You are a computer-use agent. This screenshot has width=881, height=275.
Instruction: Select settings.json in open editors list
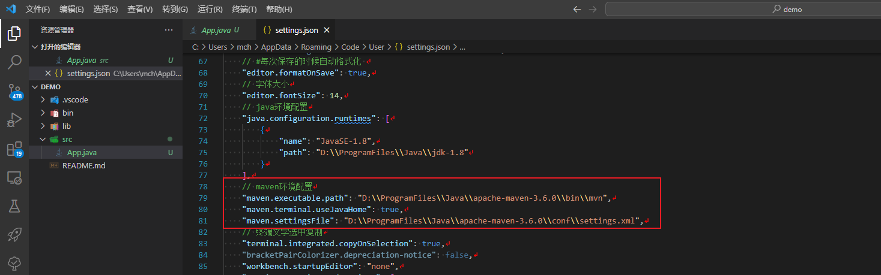[x=105, y=74]
